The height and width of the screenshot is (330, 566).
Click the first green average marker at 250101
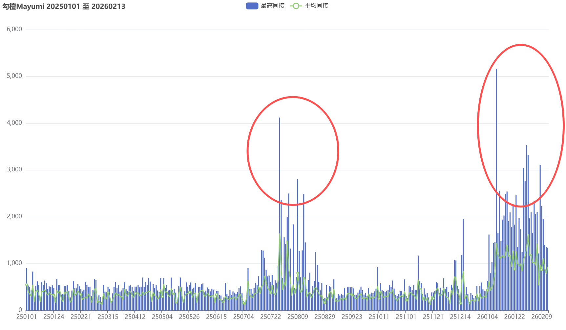tap(27, 285)
